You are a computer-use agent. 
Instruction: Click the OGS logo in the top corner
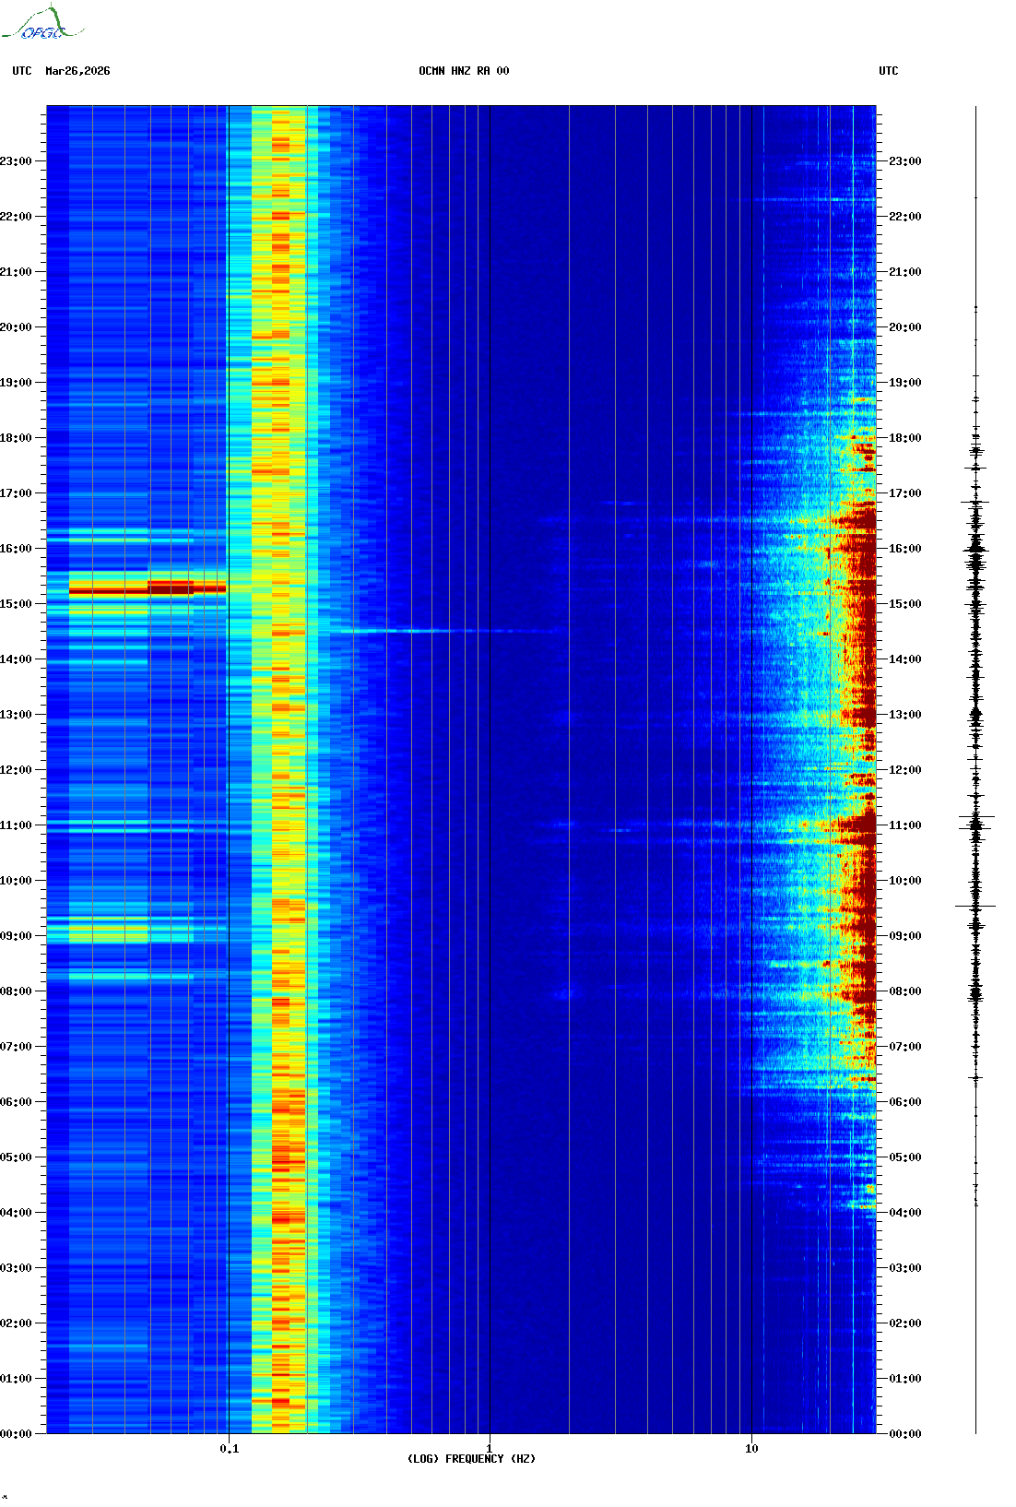pos(41,24)
